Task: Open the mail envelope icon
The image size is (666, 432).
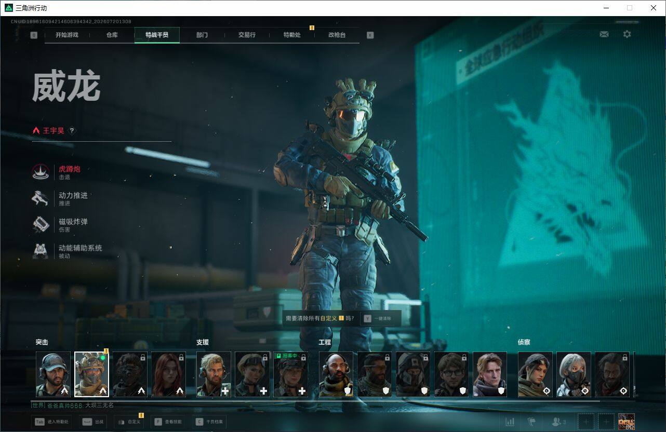Action: [604, 34]
